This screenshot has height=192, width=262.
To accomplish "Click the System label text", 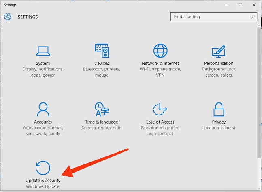I will pos(43,63).
